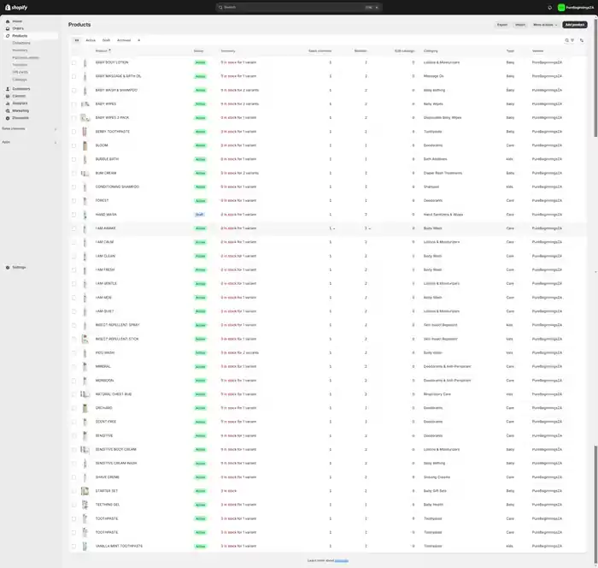This screenshot has height=568, width=598.
Task: Open INSECT REPELLENT STICK thumbnail
Action: tap(85, 340)
